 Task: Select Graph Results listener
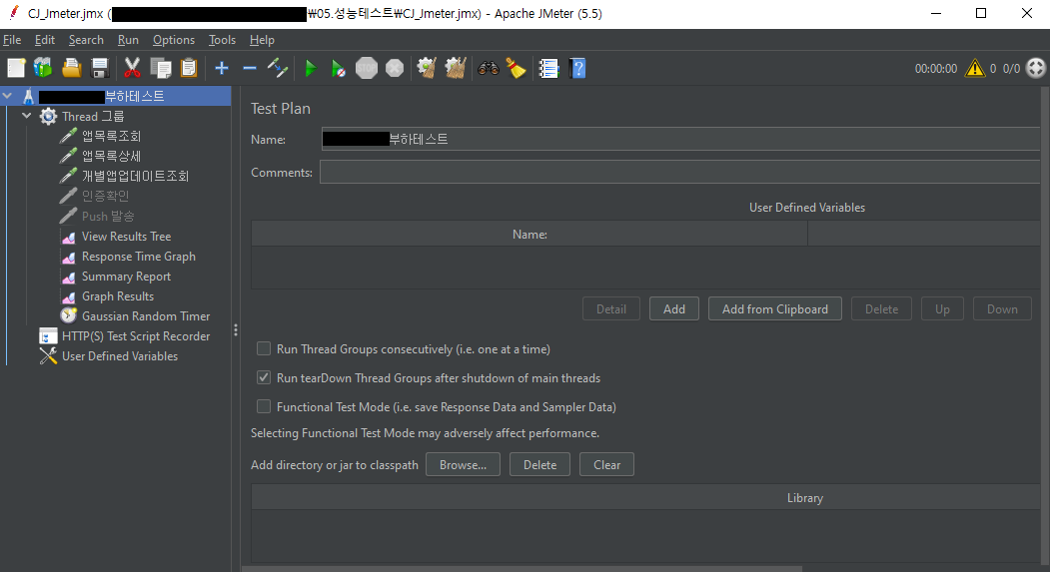(x=118, y=296)
